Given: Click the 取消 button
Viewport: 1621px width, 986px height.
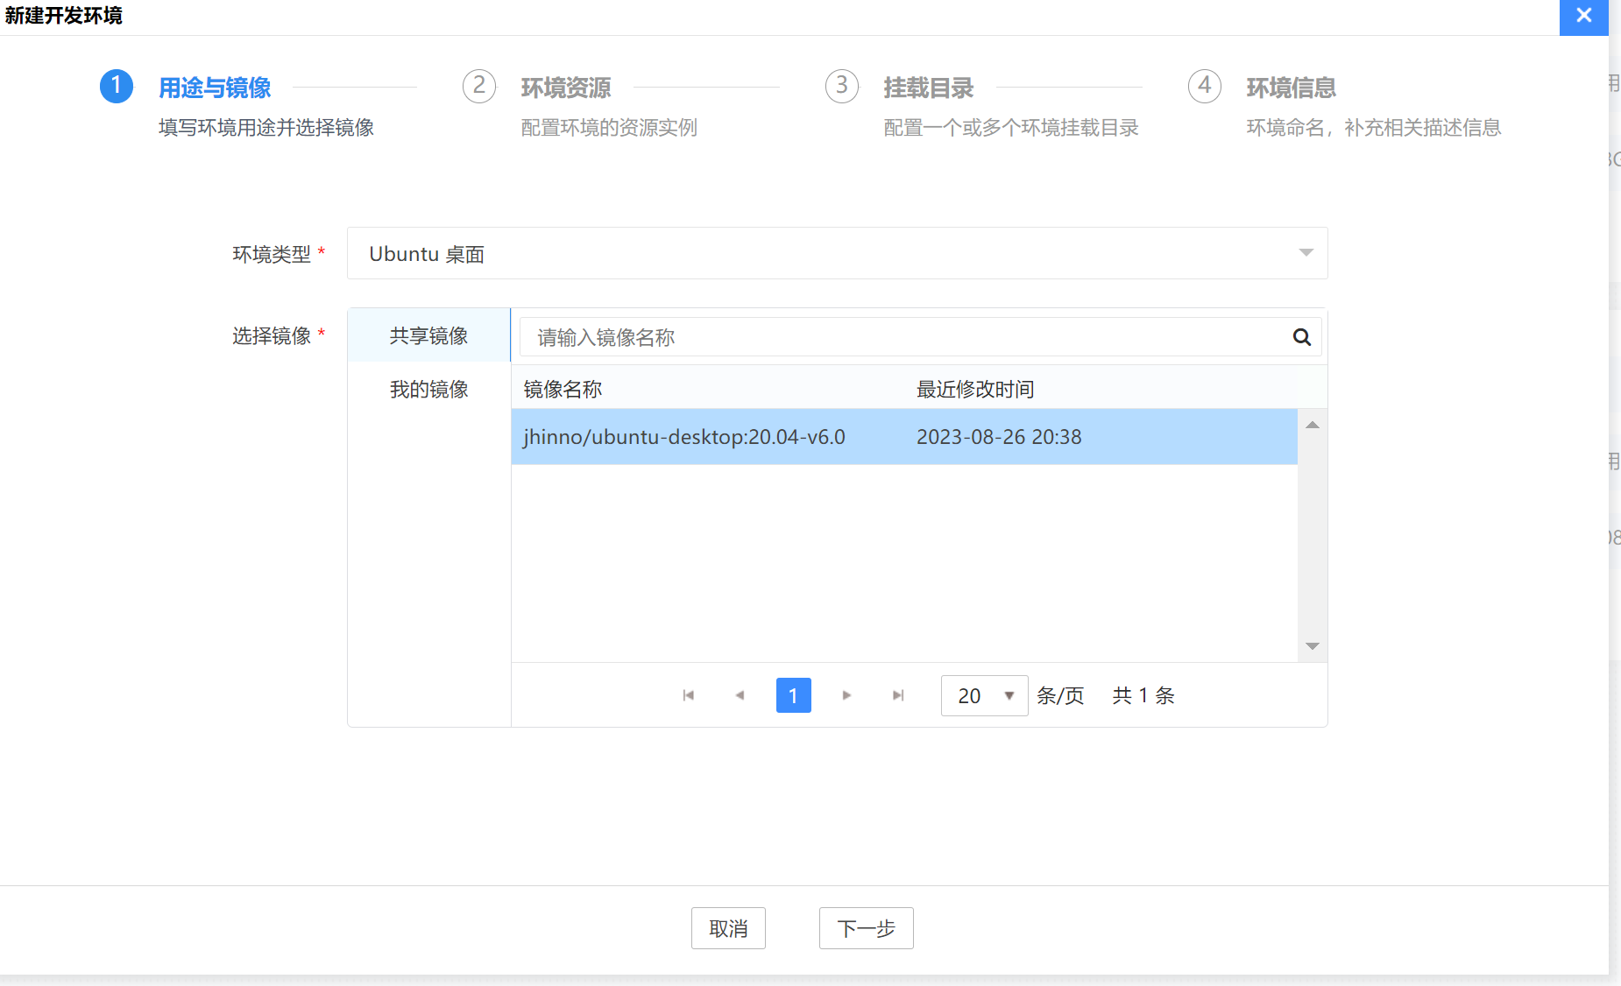Looking at the screenshot, I should tap(728, 928).
